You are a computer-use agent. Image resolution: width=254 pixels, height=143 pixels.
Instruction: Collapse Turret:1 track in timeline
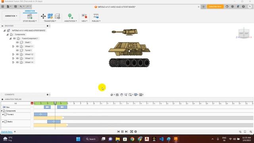click(x=3, y=114)
